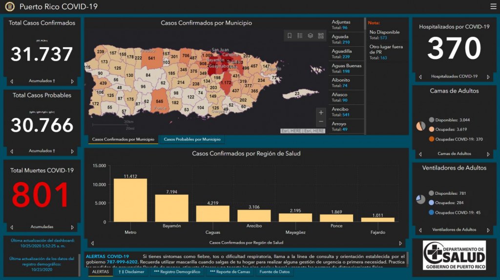Viewport: 500px width, 280px height.
Task: Go to next Camas de Adultos chart
Action: coord(488,154)
